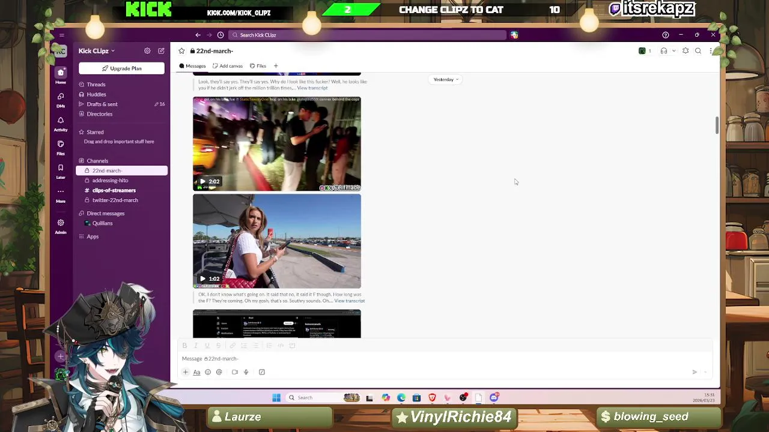Open Admin settings in the rail

click(61, 226)
